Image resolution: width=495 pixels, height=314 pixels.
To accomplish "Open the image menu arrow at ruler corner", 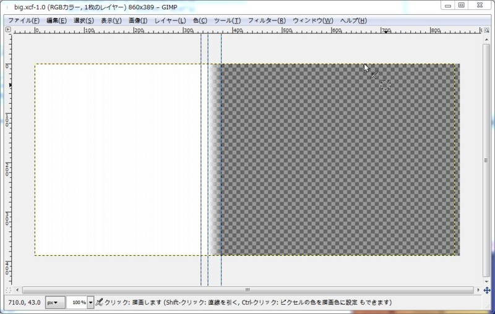I will coord(8,30).
